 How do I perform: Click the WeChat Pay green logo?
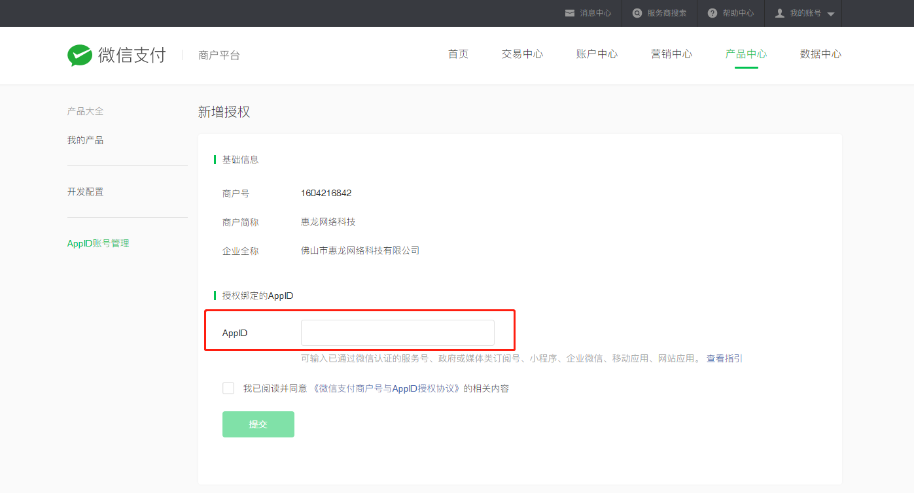pos(80,55)
